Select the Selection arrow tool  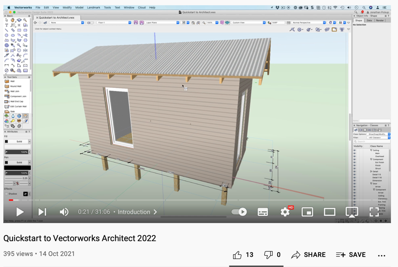tap(7, 20)
